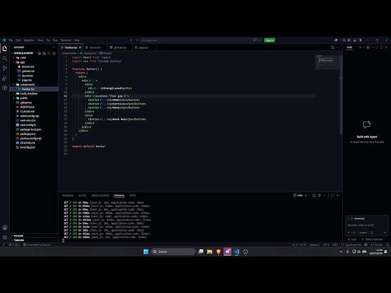Click the chat icon beside the command center
The height and width of the screenshot is (293, 391).
(x=255, y=40)
